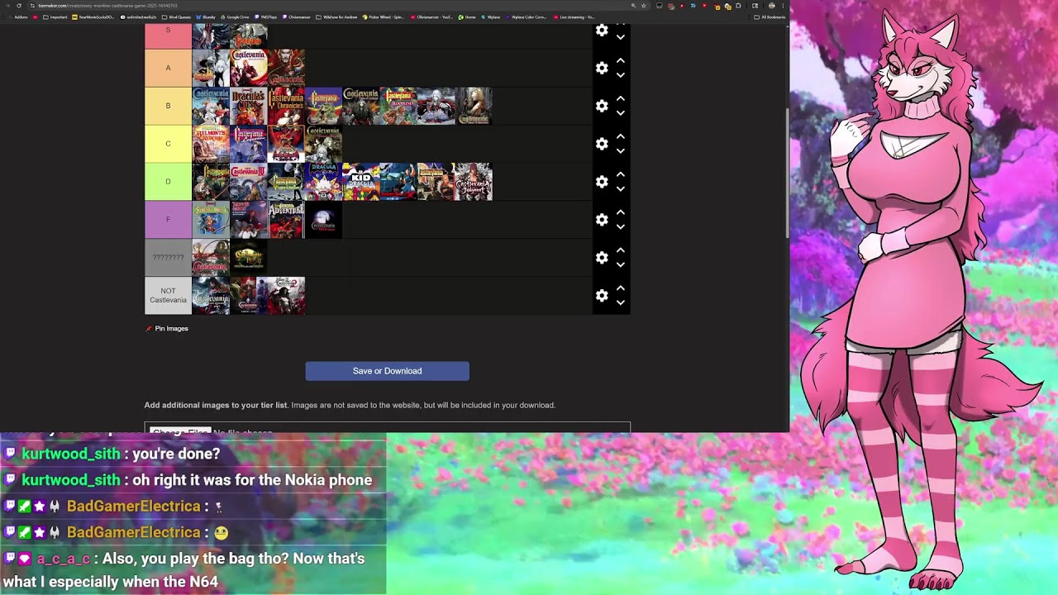The width and height of the screenshot is (1058, 595).
Task: Open the Mod Queues bookmark folder
Action: point(177,17)
